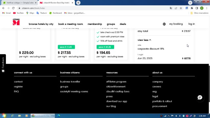This screenshot has height=118, width=210.
Task: Open the YouTube bookmark
Action: (x=18, y=13)
